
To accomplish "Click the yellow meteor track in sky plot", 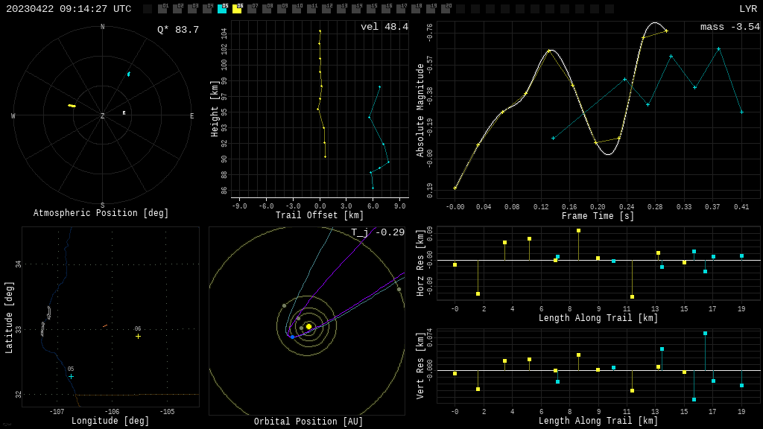I will [x=72, y=106].
